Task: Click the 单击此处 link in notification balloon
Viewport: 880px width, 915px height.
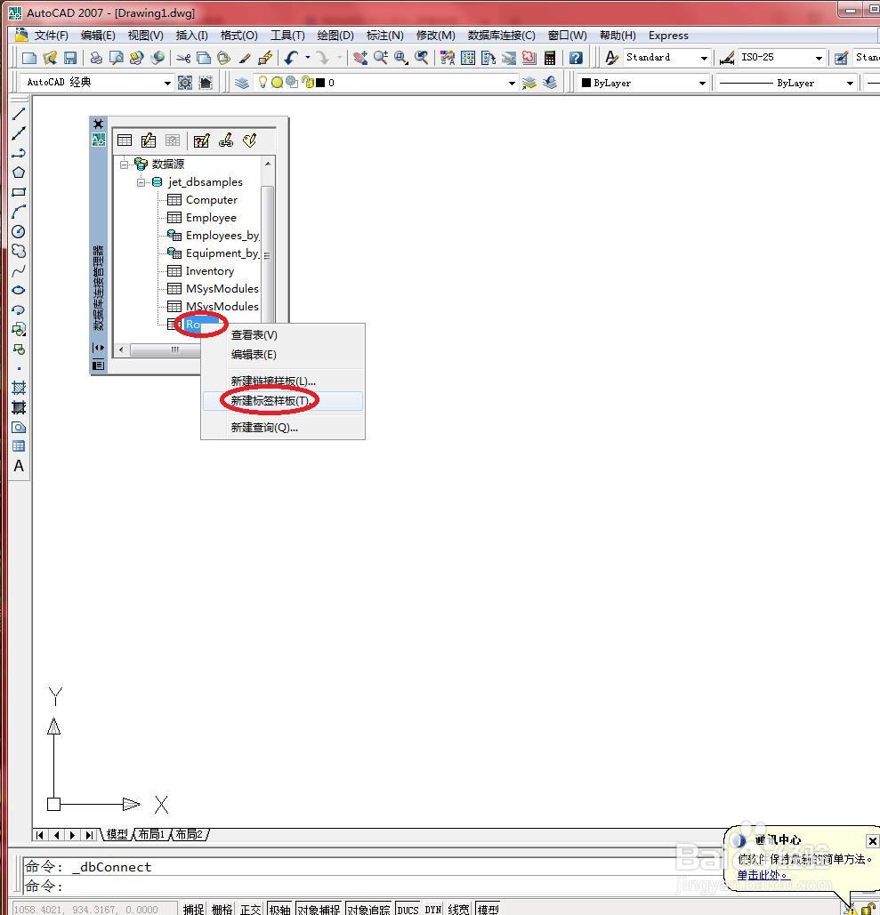Action: click(762, 875)
